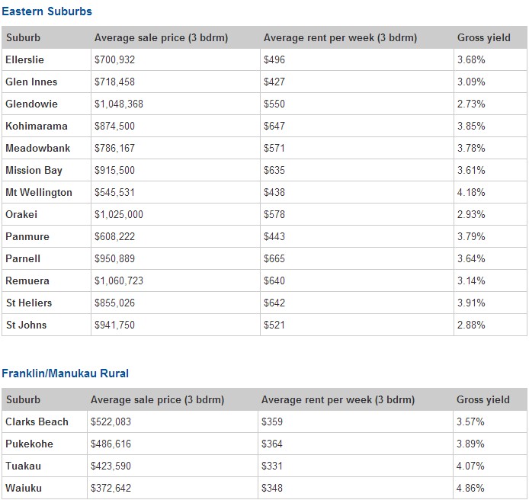Click Kohimarama's average rent of $647
The width and height of the screenshot is (529, 500).
coord(274,126)
